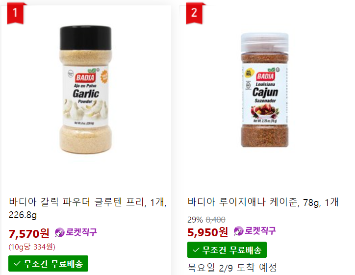Open the Badia Garlic Powder product image
355x275 pixels.
pyautogui.click(x=86, y=90)
